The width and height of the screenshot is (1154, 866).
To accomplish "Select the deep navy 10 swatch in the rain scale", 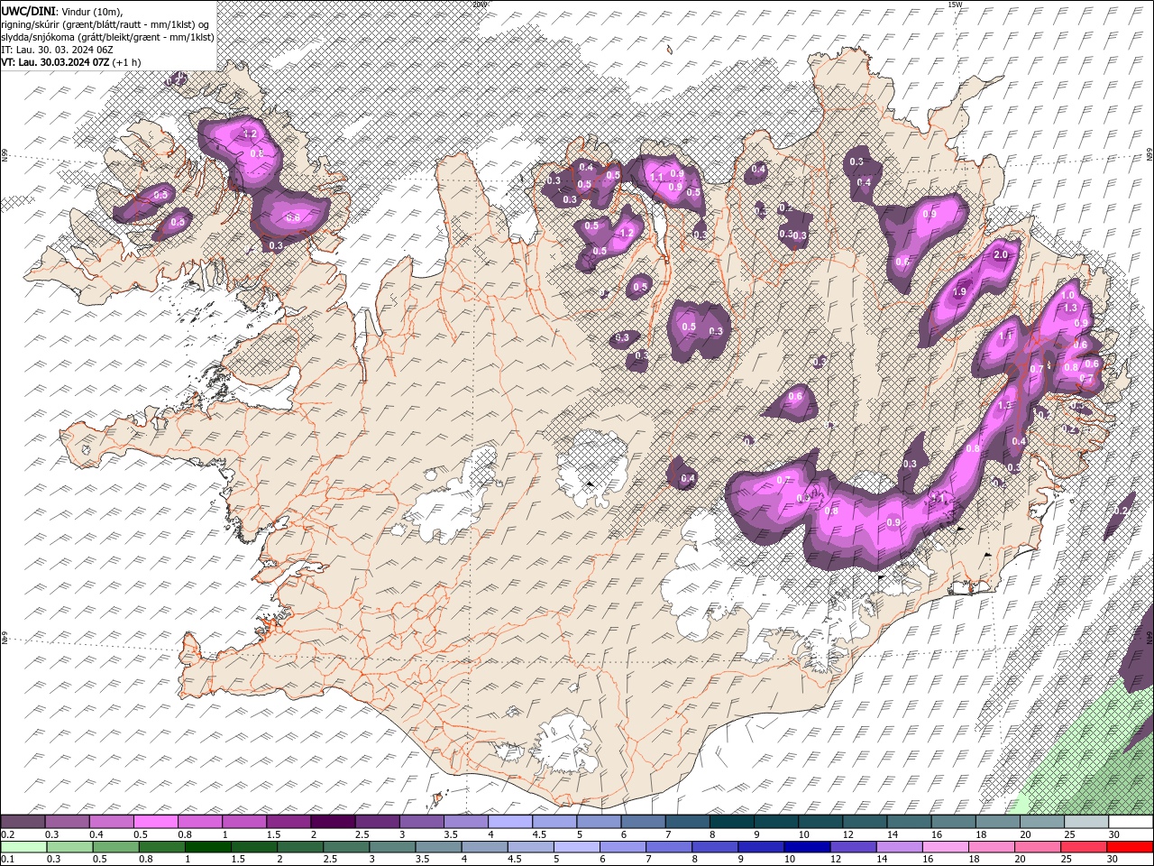I will coord(808,847).
